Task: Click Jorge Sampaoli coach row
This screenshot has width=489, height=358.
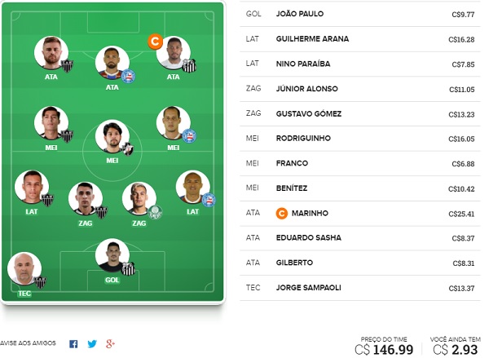Action: point(360,288)
